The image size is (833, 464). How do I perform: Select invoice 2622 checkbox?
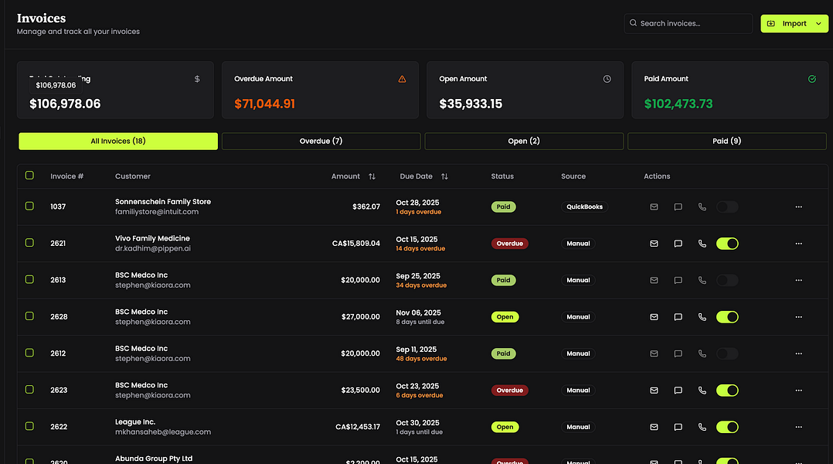tap(29, 426)
